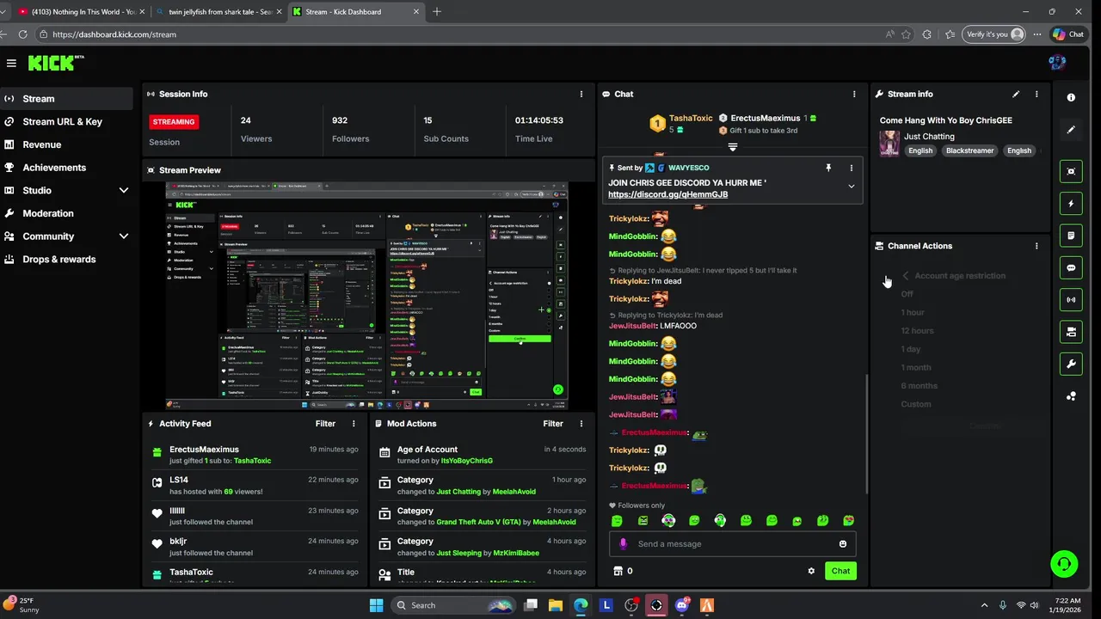
Task: Click the chat scrollbar
Action: pyautogui.click(x=866, y=434)
